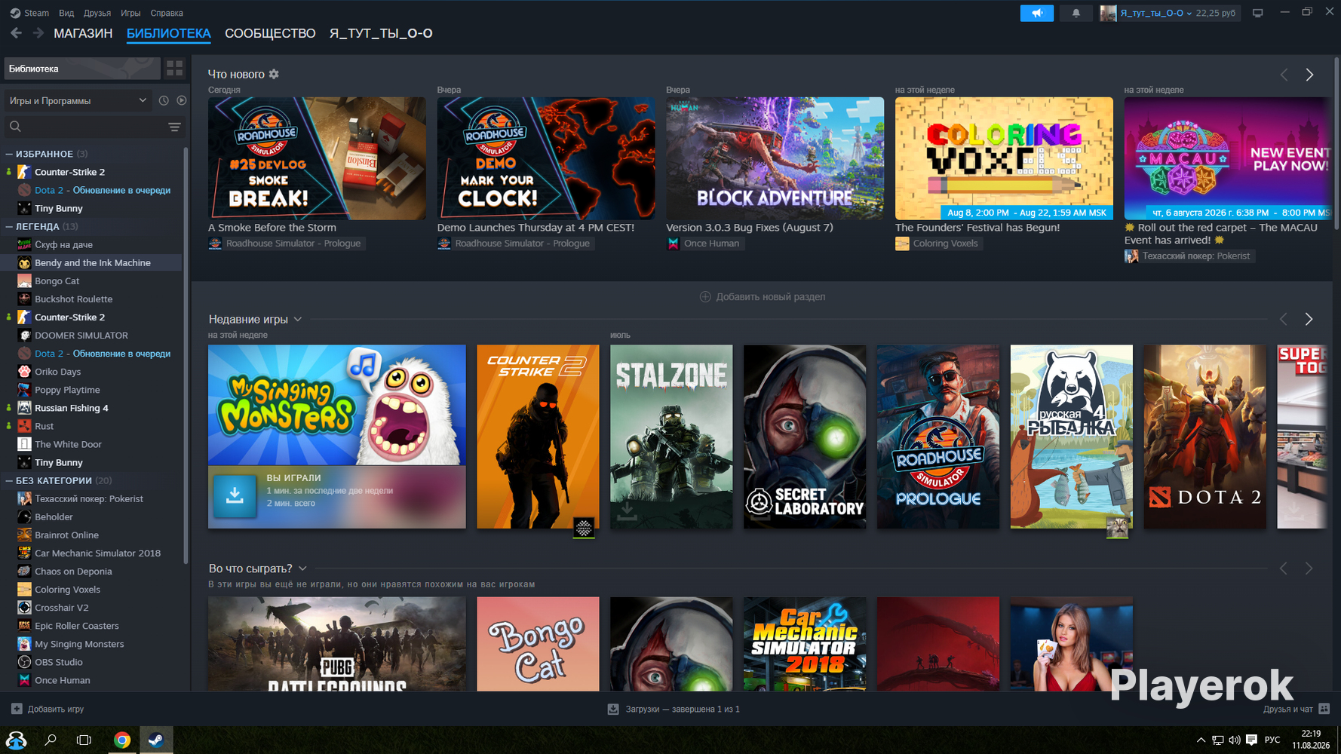The image size is (1341, 754).
Task: Click Добавить новый раздел button
Action: [x=763, y=296]
